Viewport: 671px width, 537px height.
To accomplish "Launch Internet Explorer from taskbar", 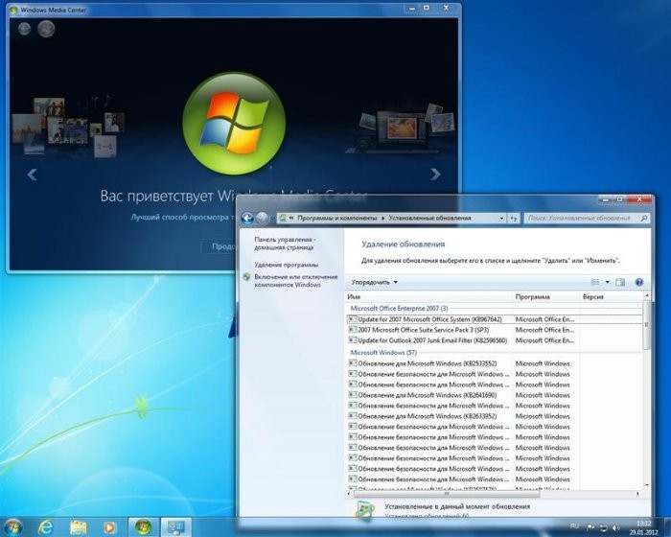I will pyautogui.click(x=45, y=527).
